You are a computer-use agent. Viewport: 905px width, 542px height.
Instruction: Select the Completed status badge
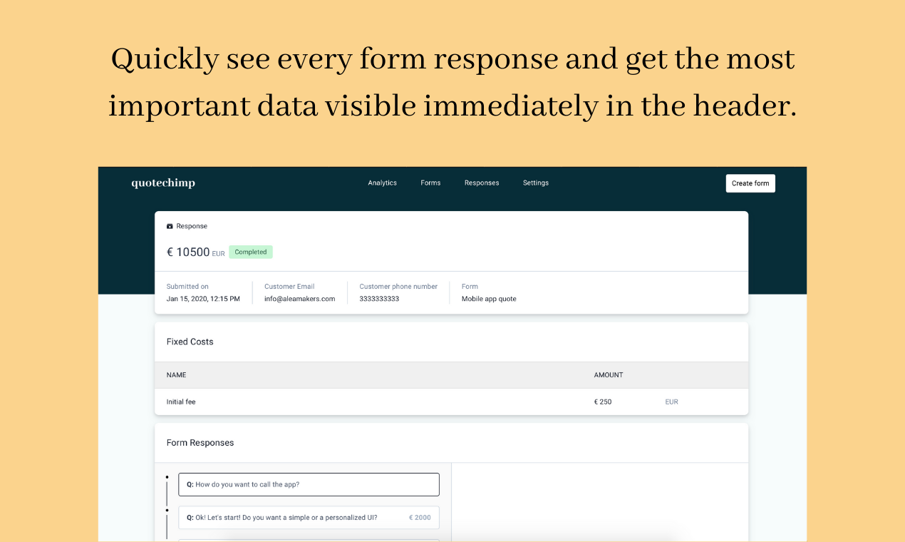pyautogui.click(x=251, y=252)
